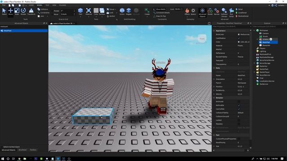Toggle the Advanced Objects panel button

202,13
